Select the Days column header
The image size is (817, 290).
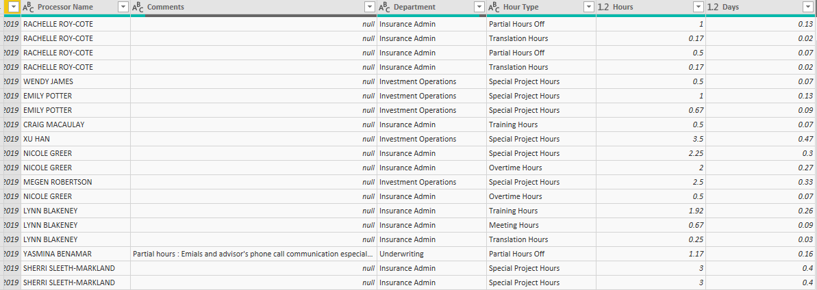tap(761, 8)
